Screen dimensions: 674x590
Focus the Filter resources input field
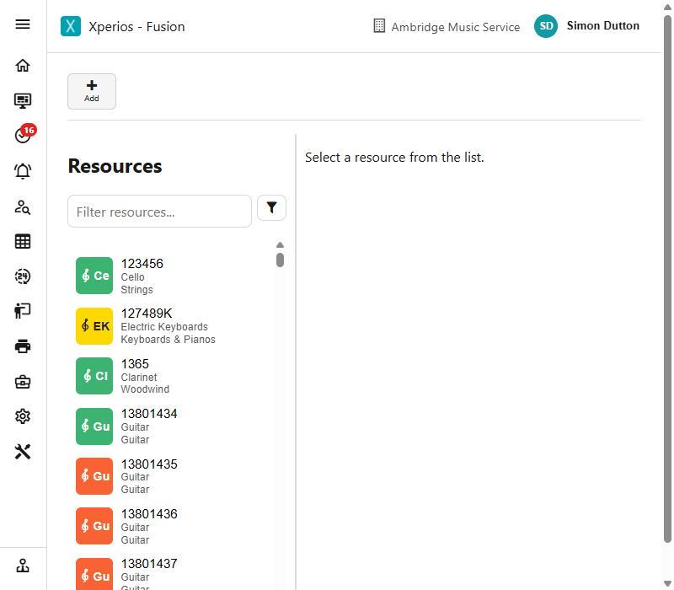tap(159, 212)
